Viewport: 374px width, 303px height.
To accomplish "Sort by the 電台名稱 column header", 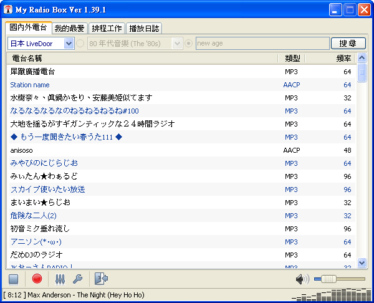I will [x=142, y=58].
